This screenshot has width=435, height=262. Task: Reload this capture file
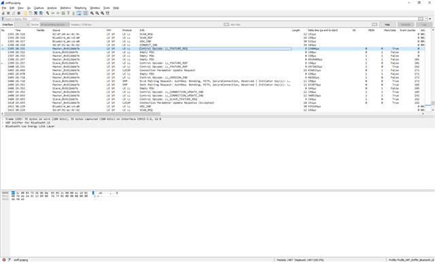[41, 13]
